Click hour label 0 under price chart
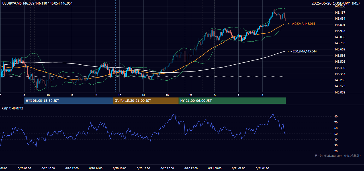 (x=215, y=95)
